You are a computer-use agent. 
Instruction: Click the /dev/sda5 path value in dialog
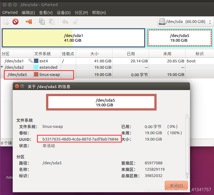pyautogui.click(x=52, y=163)
